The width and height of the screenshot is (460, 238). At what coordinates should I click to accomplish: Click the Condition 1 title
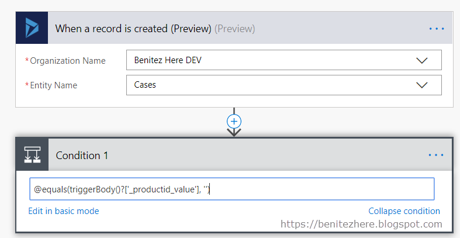pyautogui.click(x=82, y=155)
